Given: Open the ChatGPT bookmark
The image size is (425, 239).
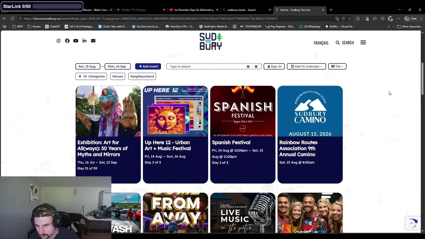Looking at the screenshot, I should [52, 27].
